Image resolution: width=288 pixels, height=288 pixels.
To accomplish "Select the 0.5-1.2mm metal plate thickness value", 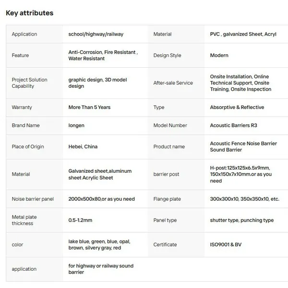I will click(x=80, y=220).
